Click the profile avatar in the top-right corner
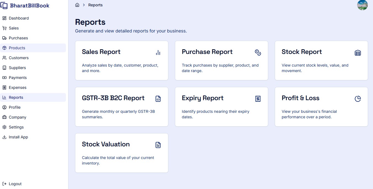The height and width of the screenshot is (189, 373). (363, 5)
